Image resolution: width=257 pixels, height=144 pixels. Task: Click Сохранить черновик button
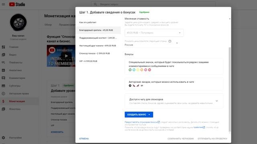click(181, 139)
